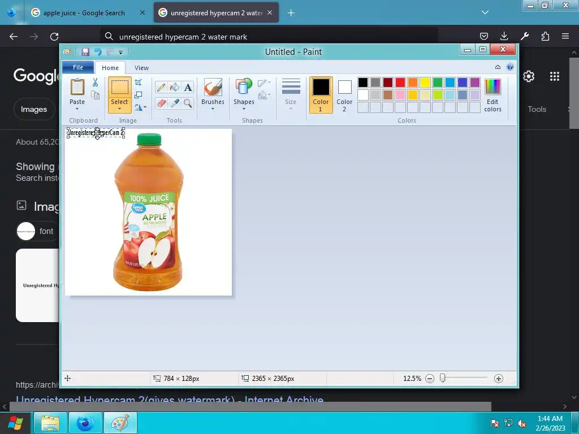This screenshot has height=434, width=579.
Task: Click the Redo arrow in Quick Access Toolbar
Action: click(x=110, y=51)
